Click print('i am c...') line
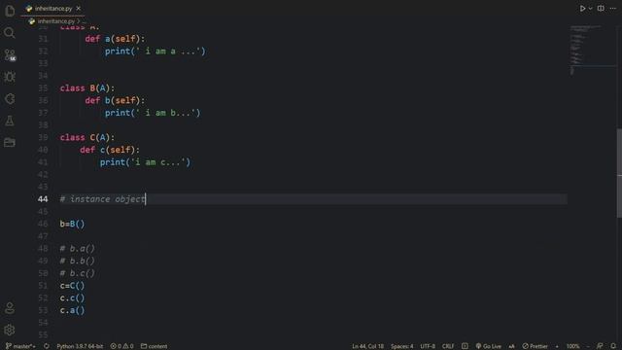The width and height of the screenshot is (622, 350). click(x=145, y=162)
